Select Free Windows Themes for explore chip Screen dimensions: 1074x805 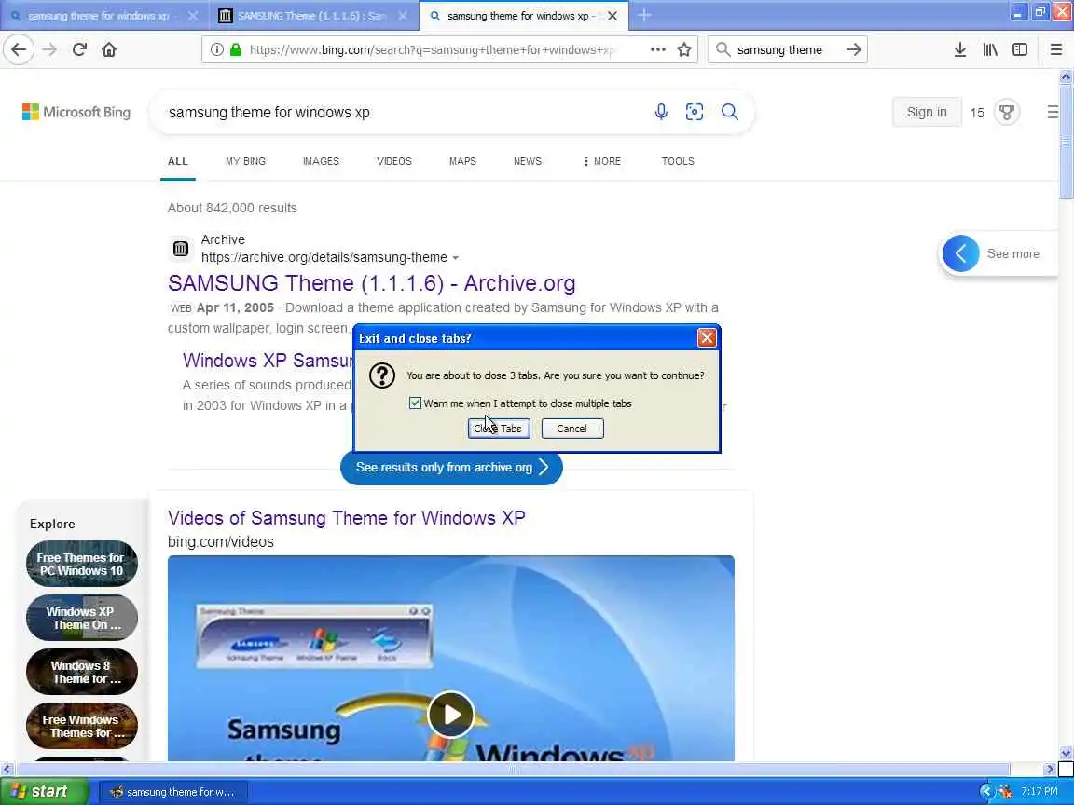(81, 727)
